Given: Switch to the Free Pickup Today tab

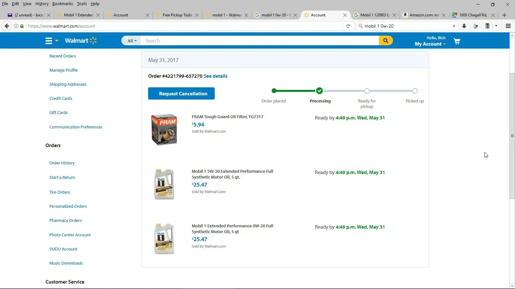Looking at the screenshot, I should point(177,15).
